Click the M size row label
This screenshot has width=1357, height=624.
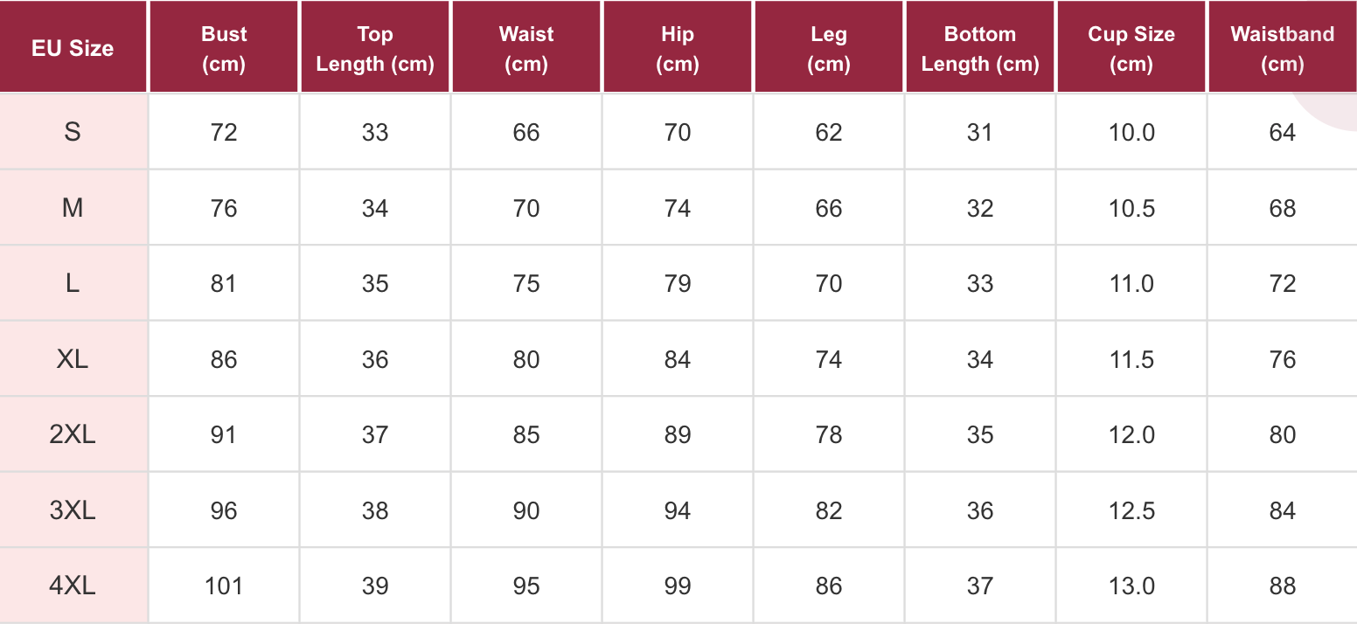(x=73, y=208)
